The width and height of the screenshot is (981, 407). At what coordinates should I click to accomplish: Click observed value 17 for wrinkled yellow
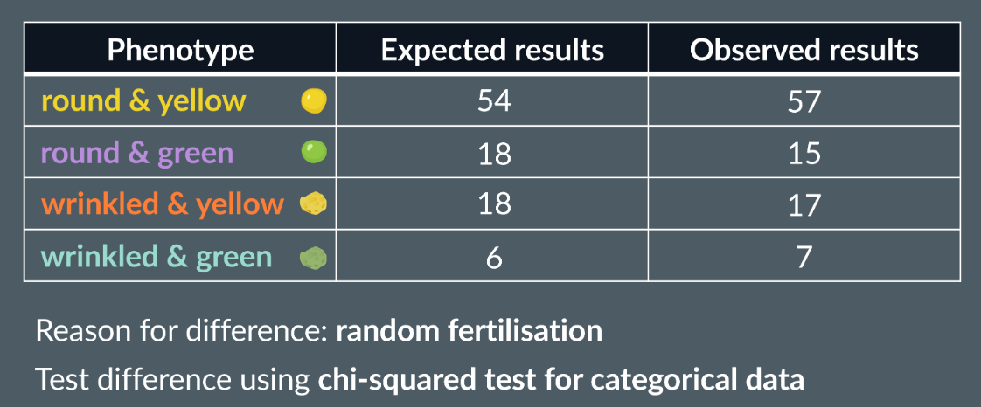click(x=804, y=204)
